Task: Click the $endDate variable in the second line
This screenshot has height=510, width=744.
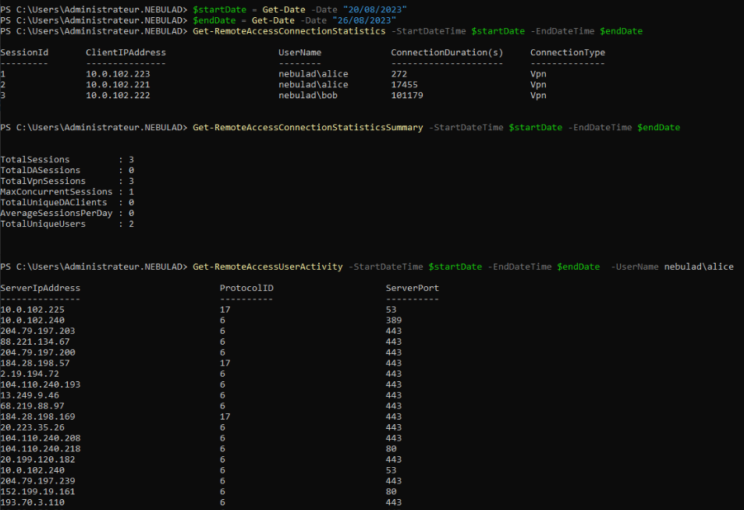Action: 214,20
